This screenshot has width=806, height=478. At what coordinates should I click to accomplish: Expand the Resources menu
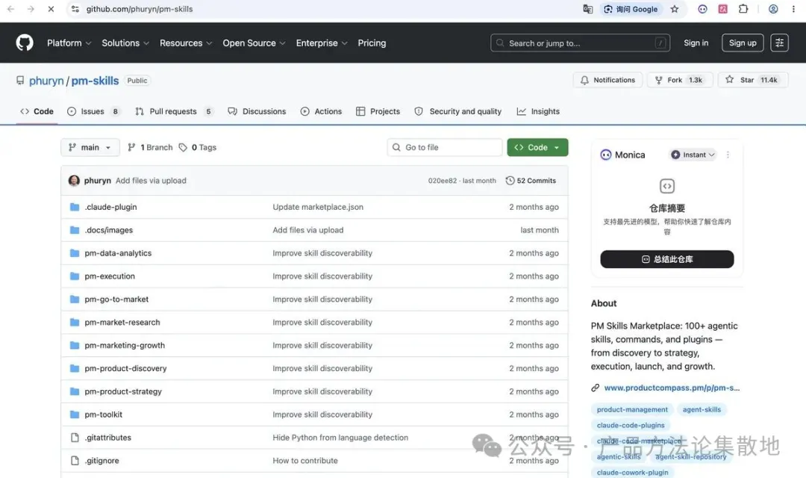pyautogui.click(x=186, y=43)
